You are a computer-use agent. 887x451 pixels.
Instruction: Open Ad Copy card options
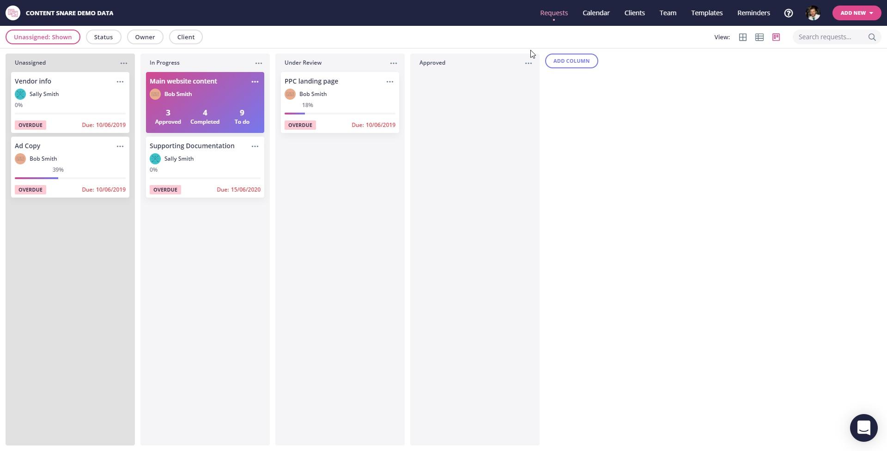click(x=120, y=146)
